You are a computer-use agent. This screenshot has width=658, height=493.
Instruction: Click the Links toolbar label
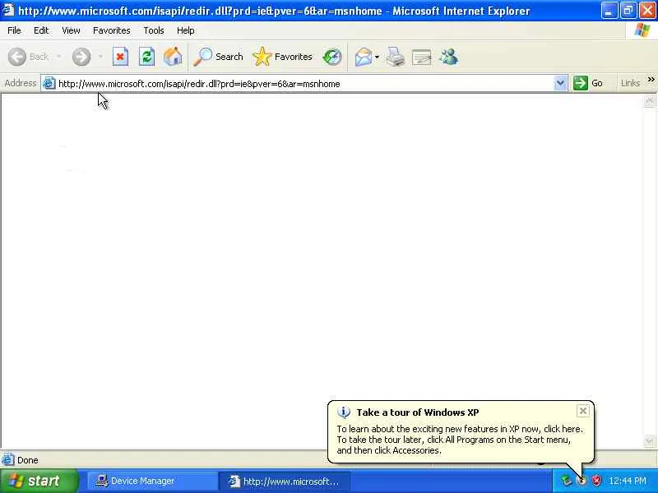[x=630, y=83]
